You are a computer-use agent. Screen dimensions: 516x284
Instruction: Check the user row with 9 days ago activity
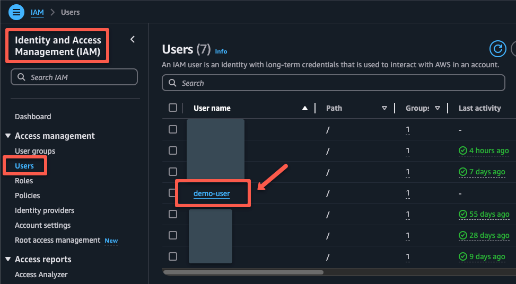point(173,256)
